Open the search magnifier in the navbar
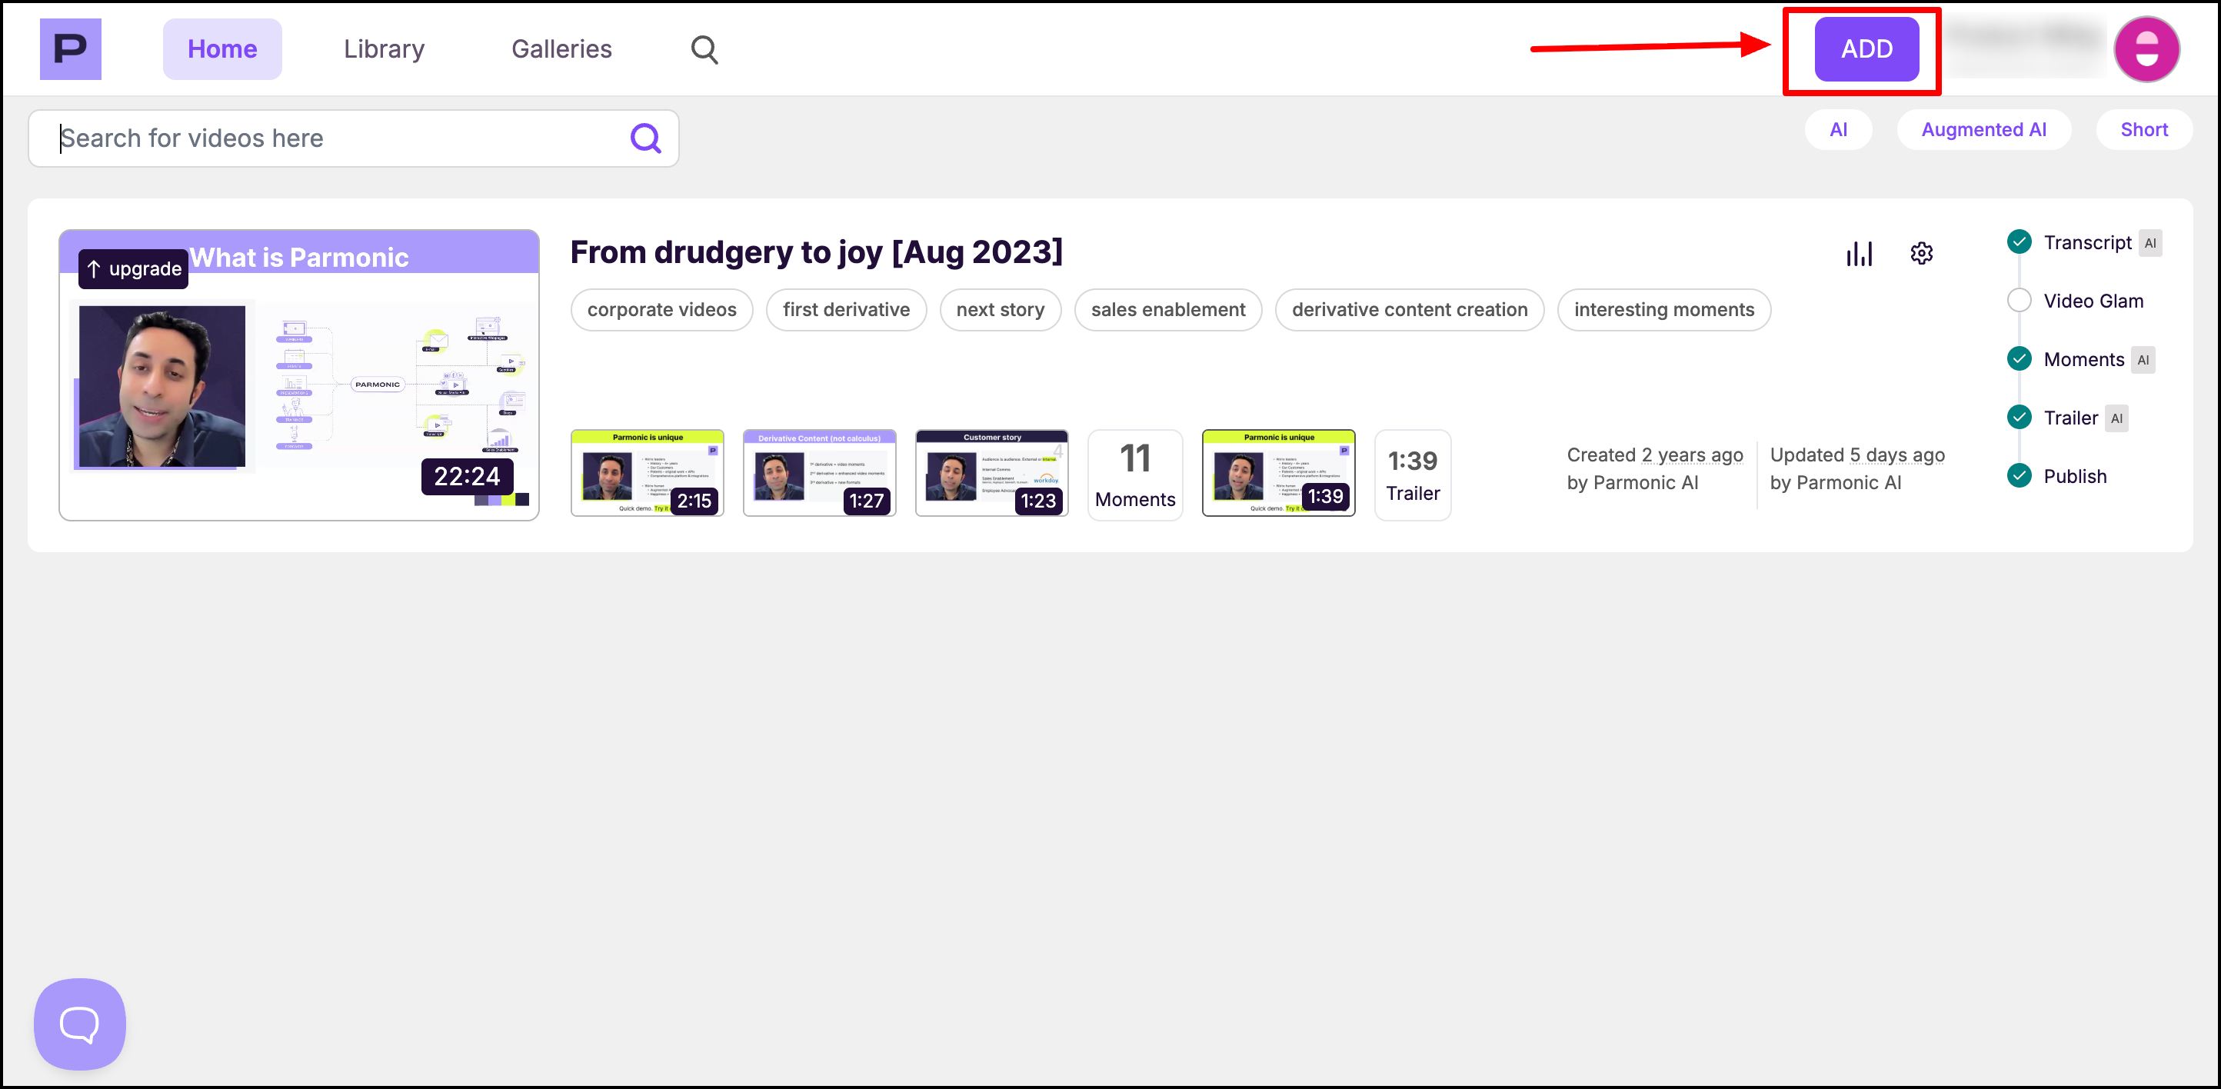2221x1089 pixels. (x=704, y=49)
